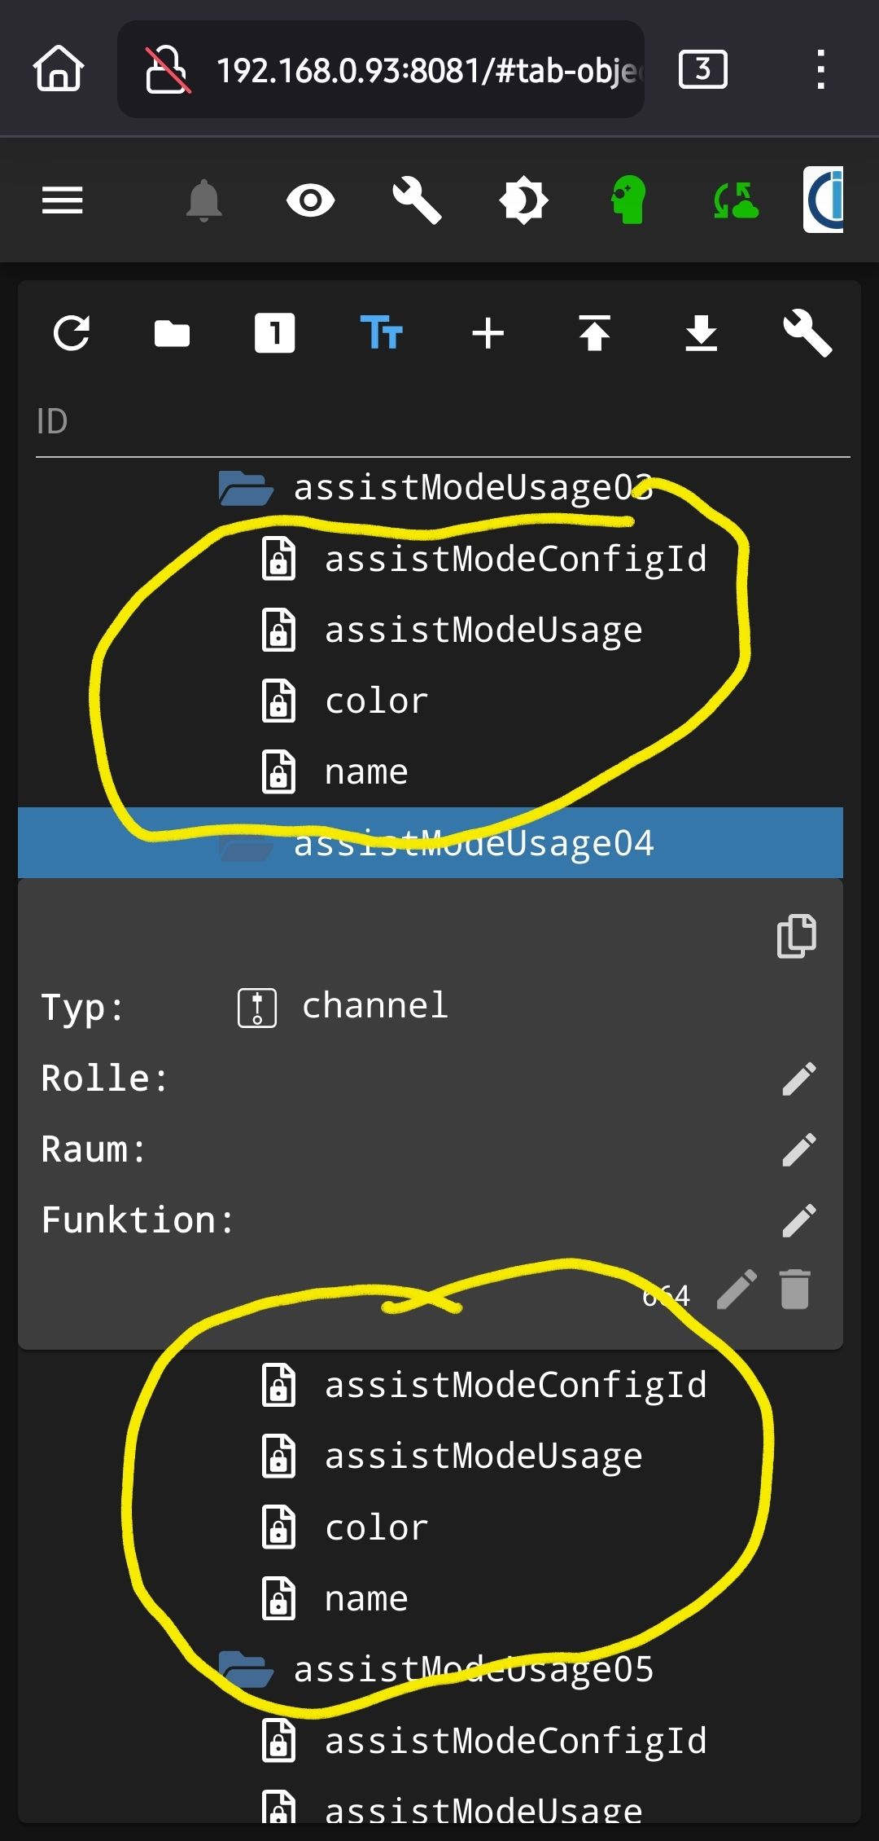Toggle the text-size Tt toolbar button
The width and height of the screenshot is (879, 1841).
pyautogui.click(x=381, y=333)
